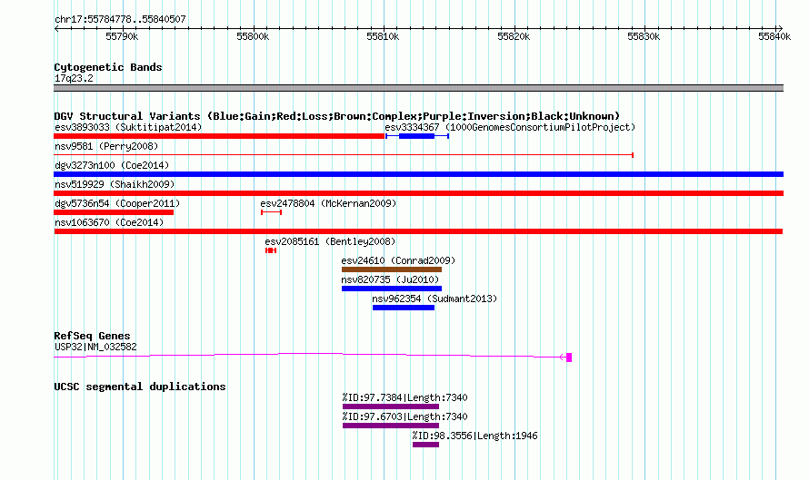
Task: Select the dgv5736n54 (Cooper2011) label
Action: [x=117, y=203]
